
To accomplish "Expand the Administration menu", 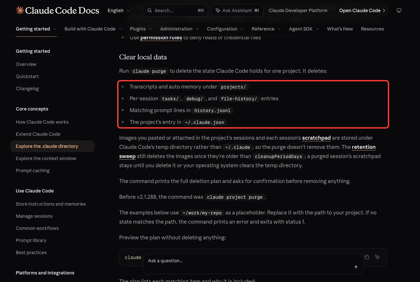I will tap(179, 29).
